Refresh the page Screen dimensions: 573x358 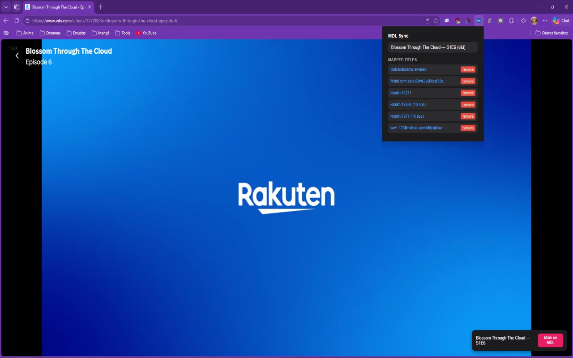click(x=17, y=21)
